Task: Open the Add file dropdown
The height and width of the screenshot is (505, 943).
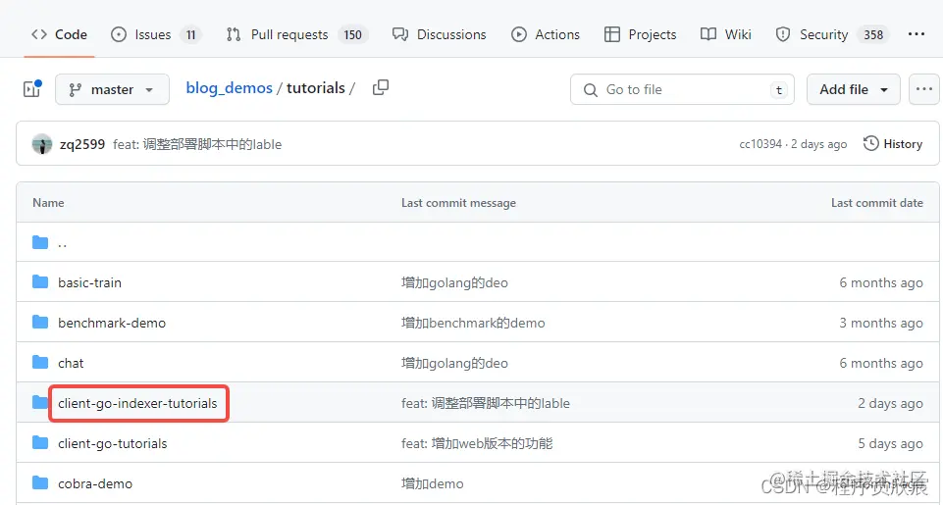Action: coord(854,89)
